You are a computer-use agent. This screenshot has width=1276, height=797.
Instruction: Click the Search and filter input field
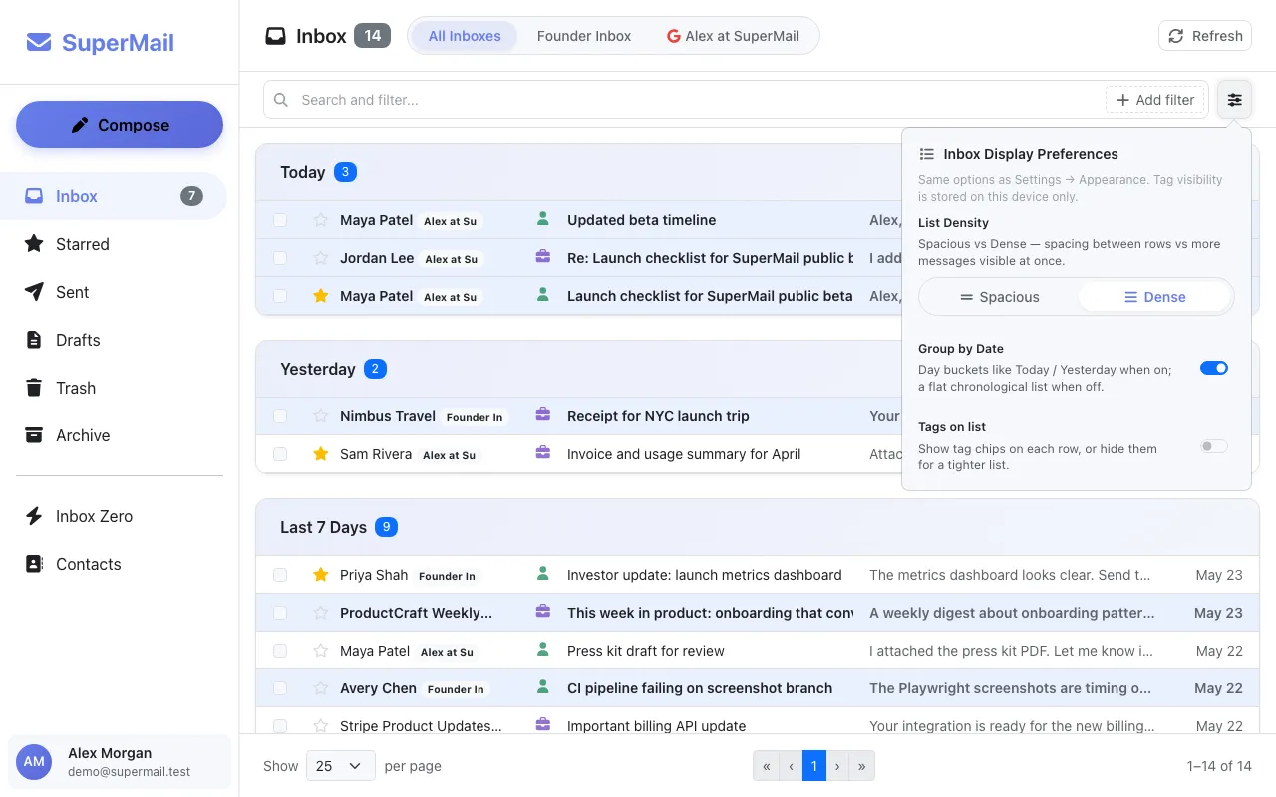698,100
